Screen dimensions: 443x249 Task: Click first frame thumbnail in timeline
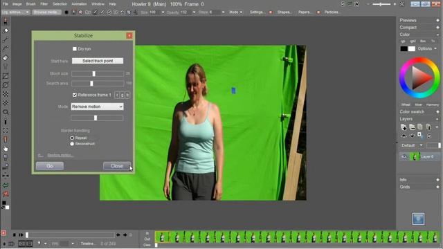click(x=162, y=237)
